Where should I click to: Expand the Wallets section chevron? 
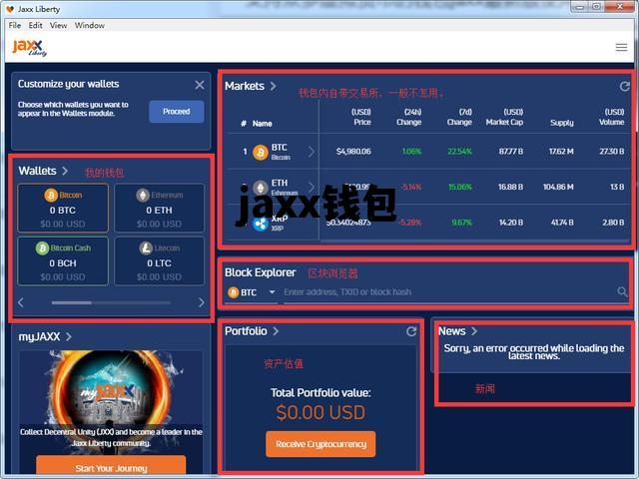click(x=65, y=171)
